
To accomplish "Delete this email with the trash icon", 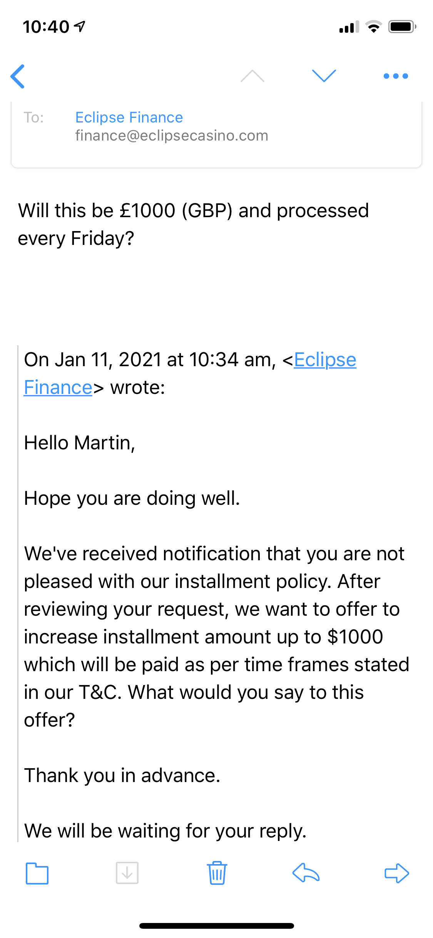I will click(x=217, y=873).
